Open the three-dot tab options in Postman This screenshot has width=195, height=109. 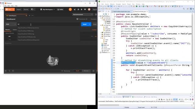pos(33,15)
